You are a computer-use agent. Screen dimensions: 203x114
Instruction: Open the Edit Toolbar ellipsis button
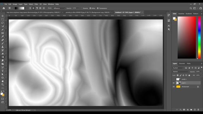coord(3,88)
